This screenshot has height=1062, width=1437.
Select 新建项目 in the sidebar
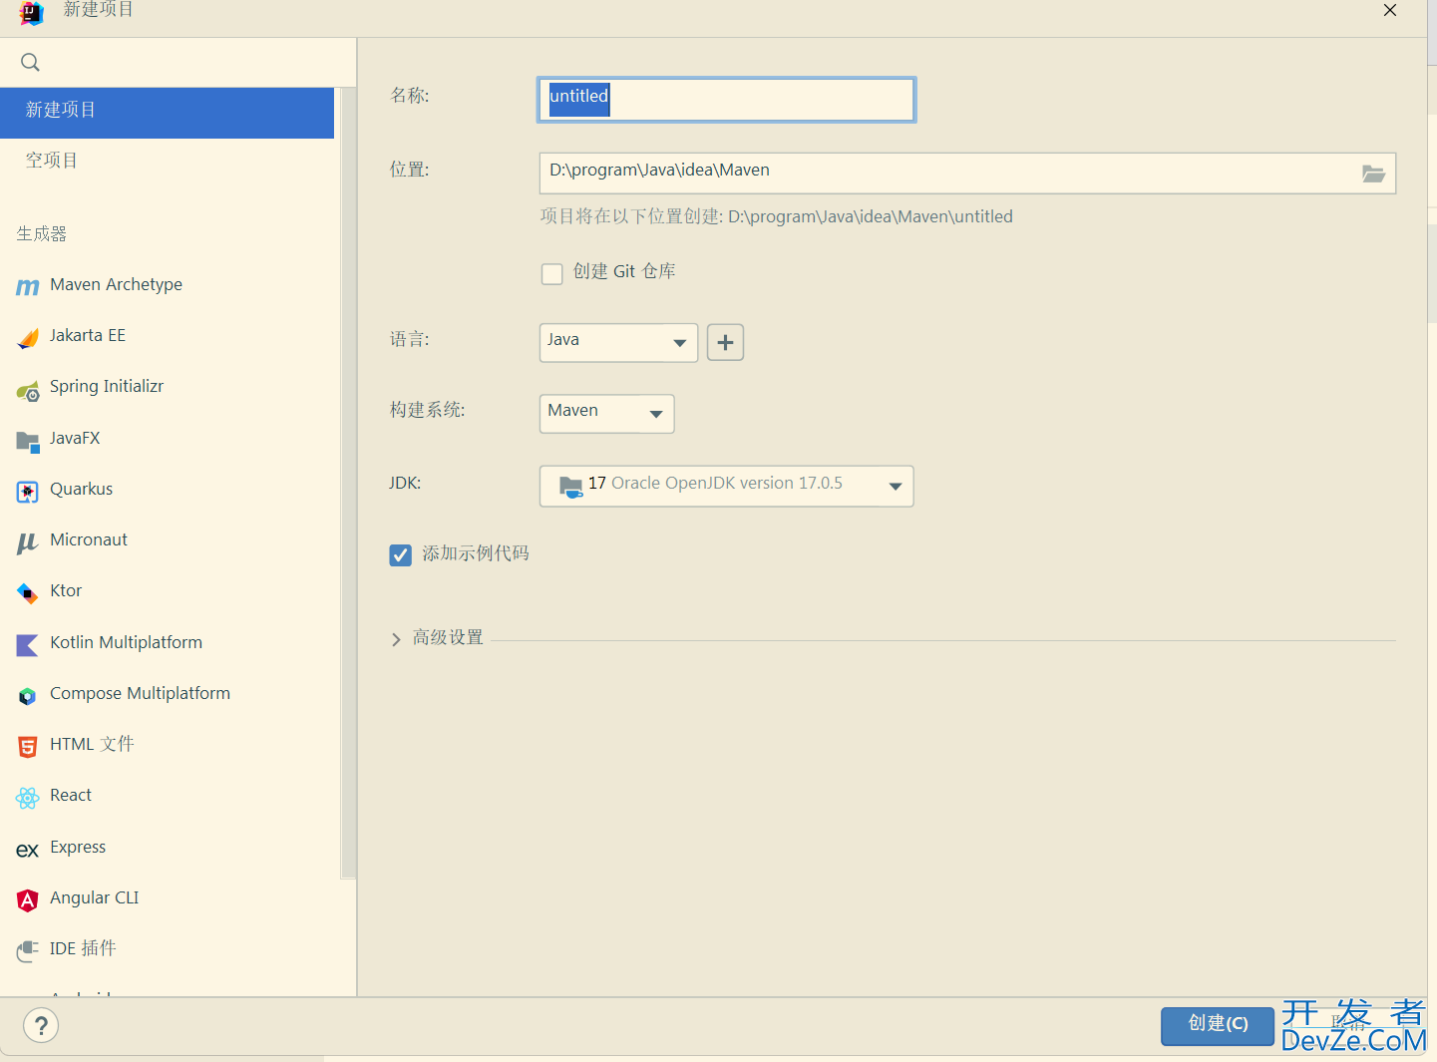click(167, 112)
